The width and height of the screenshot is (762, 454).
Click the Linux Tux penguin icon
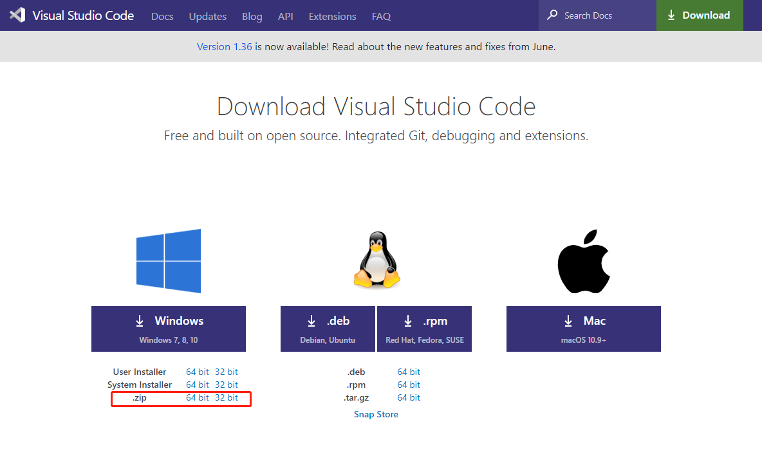(x=376, y=260)
